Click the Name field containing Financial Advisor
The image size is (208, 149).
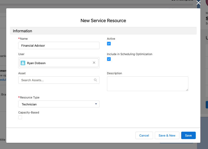coord(59,45)
